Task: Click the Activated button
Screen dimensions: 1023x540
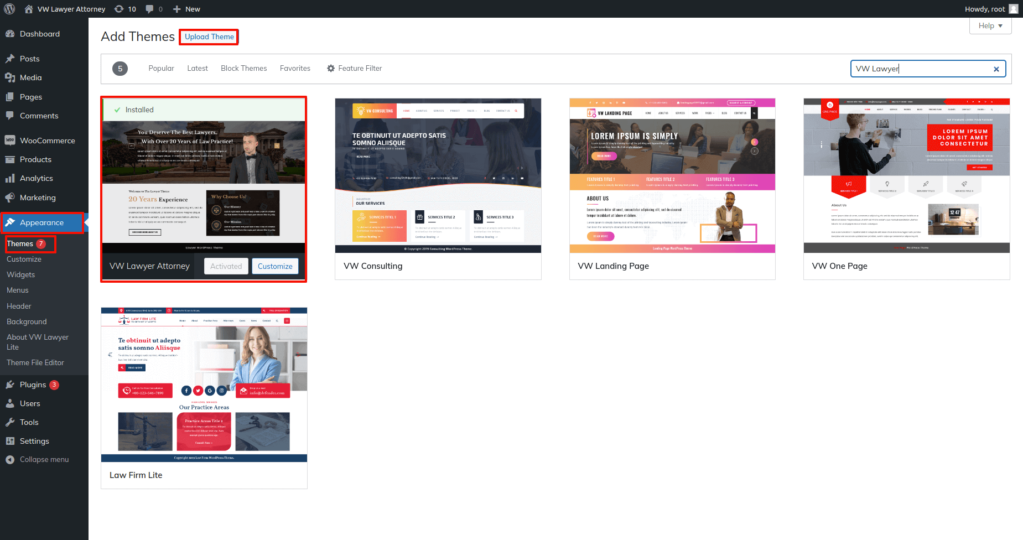Action: tap(226, 266)
